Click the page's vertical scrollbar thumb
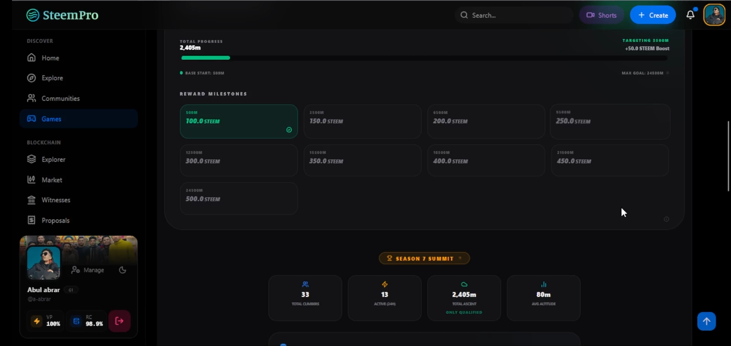This screenshot has height=346, width=731. point(728,156)
